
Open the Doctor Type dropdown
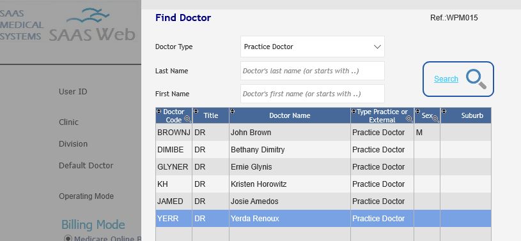(x=313, y=47)
